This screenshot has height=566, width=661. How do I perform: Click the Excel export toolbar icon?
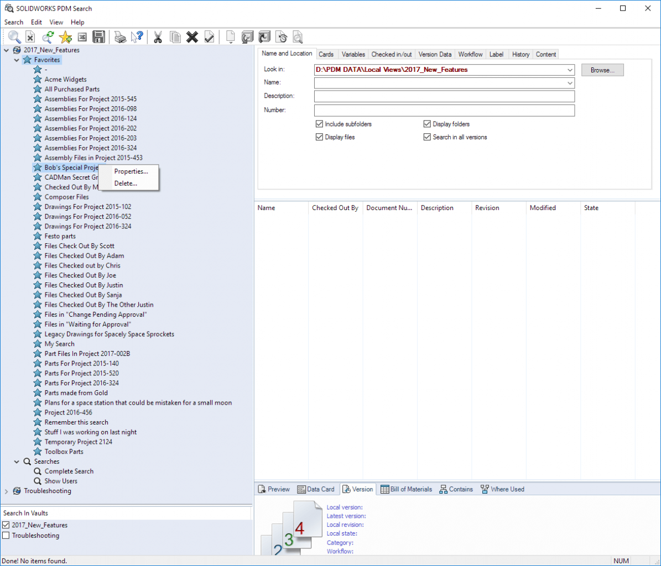[82, 37]
